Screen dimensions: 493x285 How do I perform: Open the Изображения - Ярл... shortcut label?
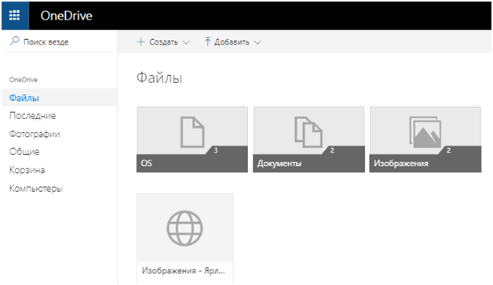183,271
